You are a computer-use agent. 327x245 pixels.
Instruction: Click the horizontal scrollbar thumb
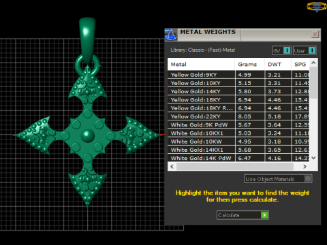(x=235, y=167)
